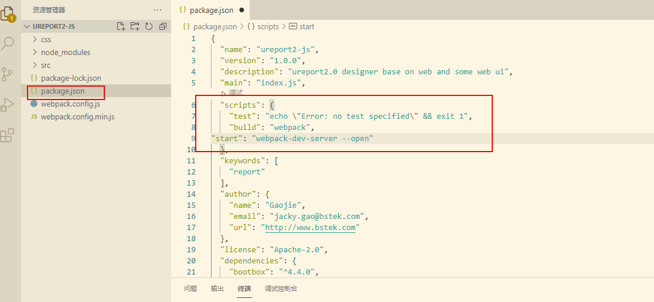Open webpack.config.min.js file
The image size is (654, 302).
click(x=77, y=116)
